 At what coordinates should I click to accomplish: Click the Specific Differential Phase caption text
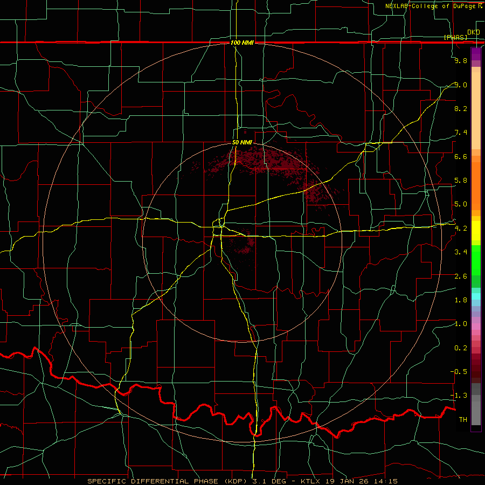(x=242, y=481)
